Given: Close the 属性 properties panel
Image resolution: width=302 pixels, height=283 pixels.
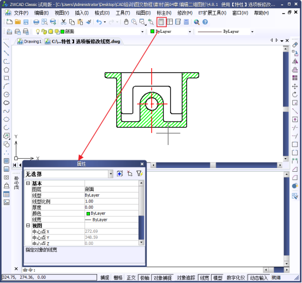Looking at the screenshot, I should point(142,164).
